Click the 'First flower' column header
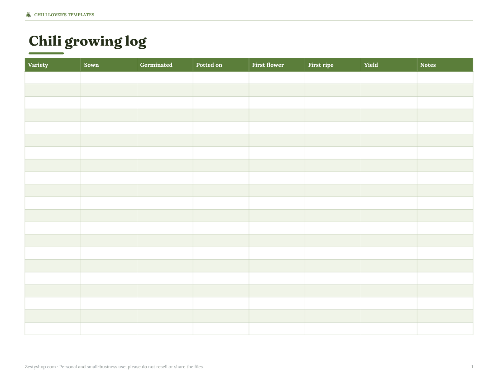This screenshot has height=384, width=498. point(277,65)
